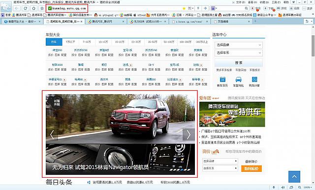
Task: Click the vertical page scrollbar thumb
Action: pyautogui.click(x=313, y=46)
